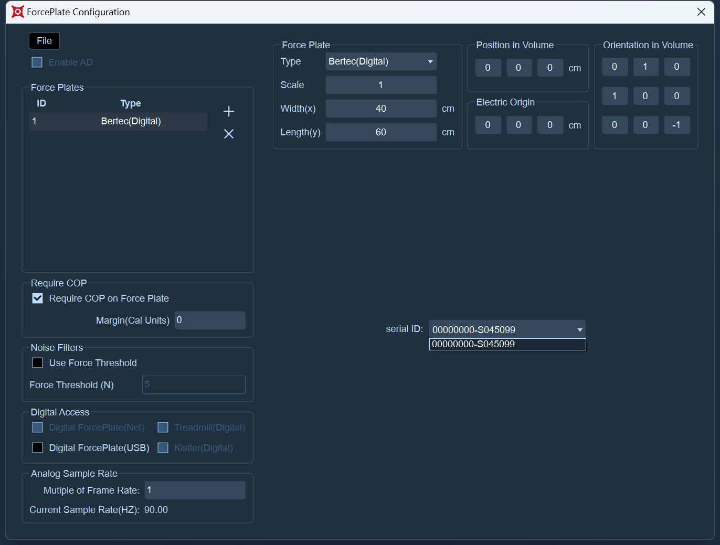
Task: Enable Use Force Threshold checkbox
Action: pos(38,363)
